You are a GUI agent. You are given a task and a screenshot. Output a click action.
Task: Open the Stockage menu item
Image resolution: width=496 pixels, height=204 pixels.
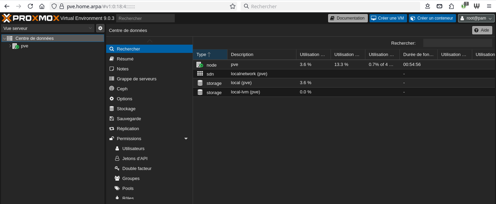(x=126, y=109)
